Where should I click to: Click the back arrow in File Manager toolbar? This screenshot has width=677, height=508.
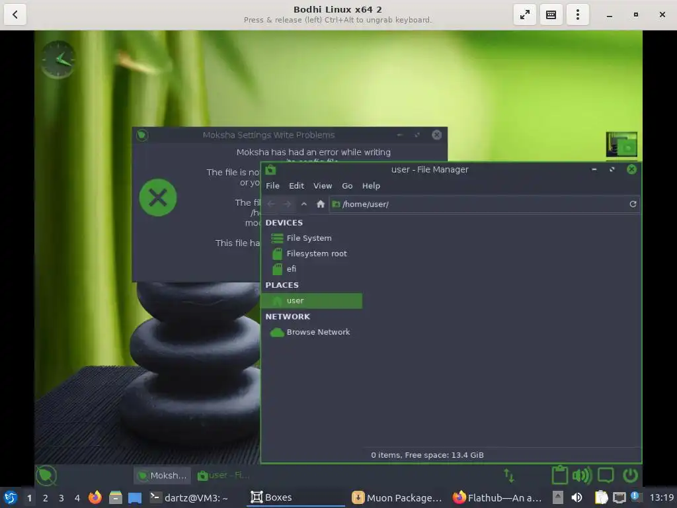point(271,204)
